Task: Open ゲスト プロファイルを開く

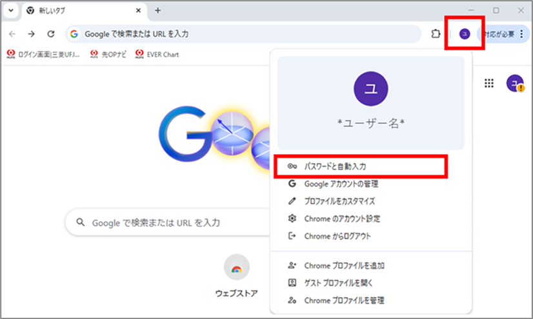Action: pyautogui.click(x=339, y=283)
